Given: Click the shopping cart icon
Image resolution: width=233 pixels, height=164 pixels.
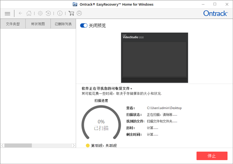Looking at the screenshot, I should tap(71, 13).
